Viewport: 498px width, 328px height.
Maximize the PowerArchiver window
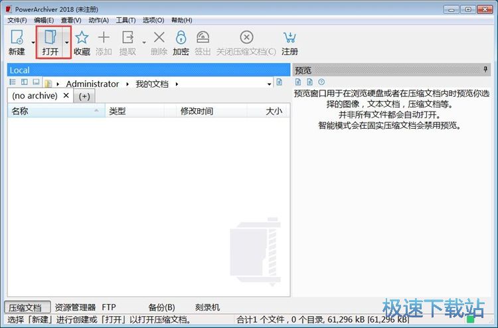point(468,9)
